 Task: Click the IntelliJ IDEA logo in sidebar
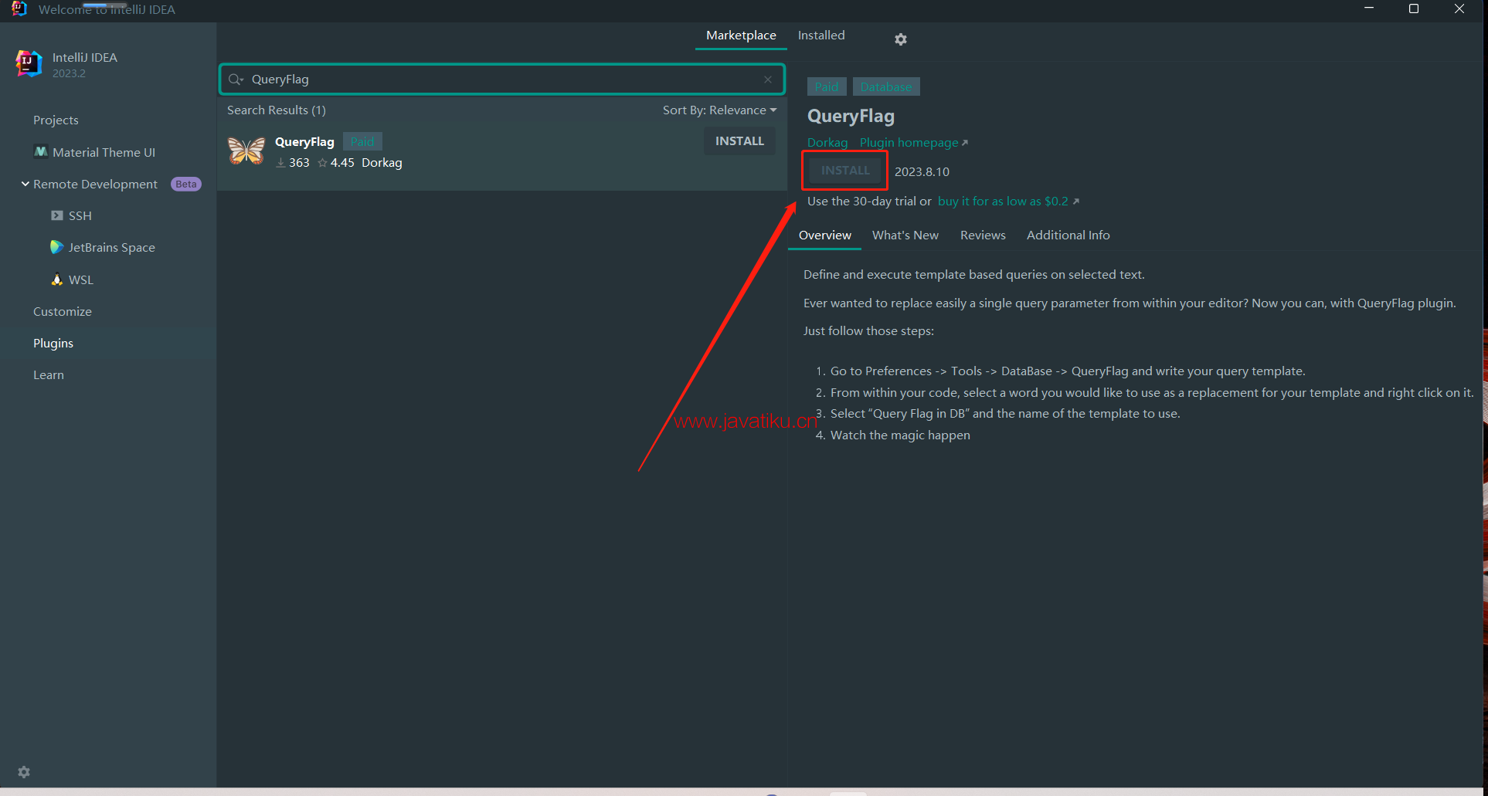29,64
